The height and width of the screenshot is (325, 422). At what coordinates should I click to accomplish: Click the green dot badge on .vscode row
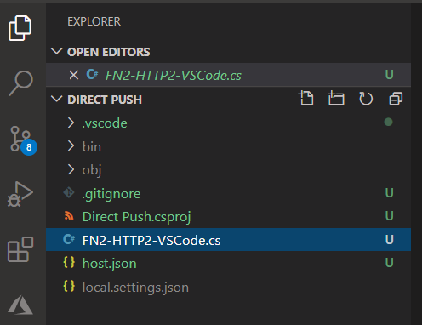(x=388, y=122)
